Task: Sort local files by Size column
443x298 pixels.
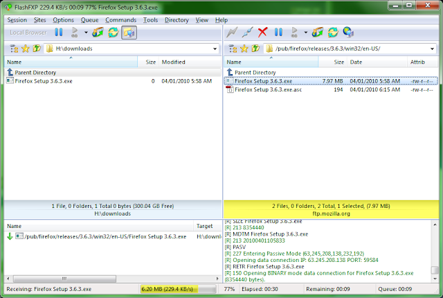Action: coord(148,62)
